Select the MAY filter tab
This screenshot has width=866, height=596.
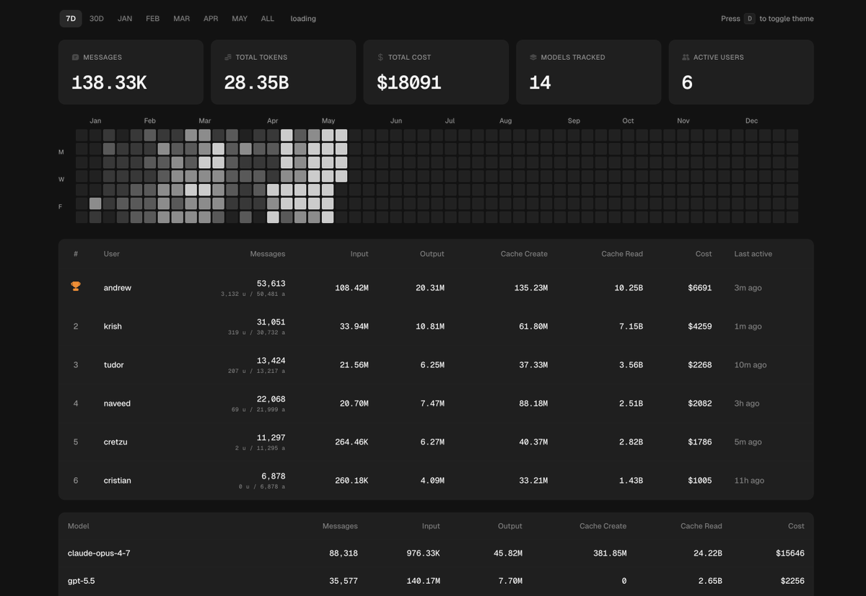point(240,19)
